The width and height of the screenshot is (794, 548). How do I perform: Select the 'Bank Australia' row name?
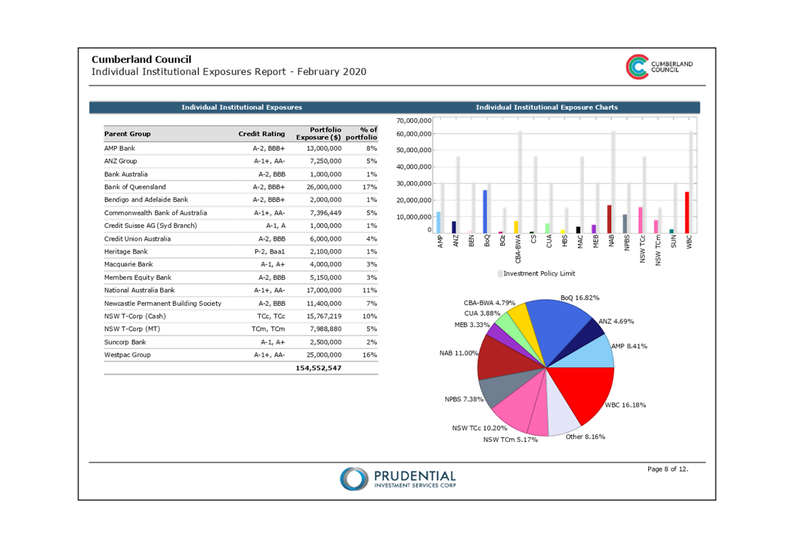pyautogui.click(x=125, y=174)
